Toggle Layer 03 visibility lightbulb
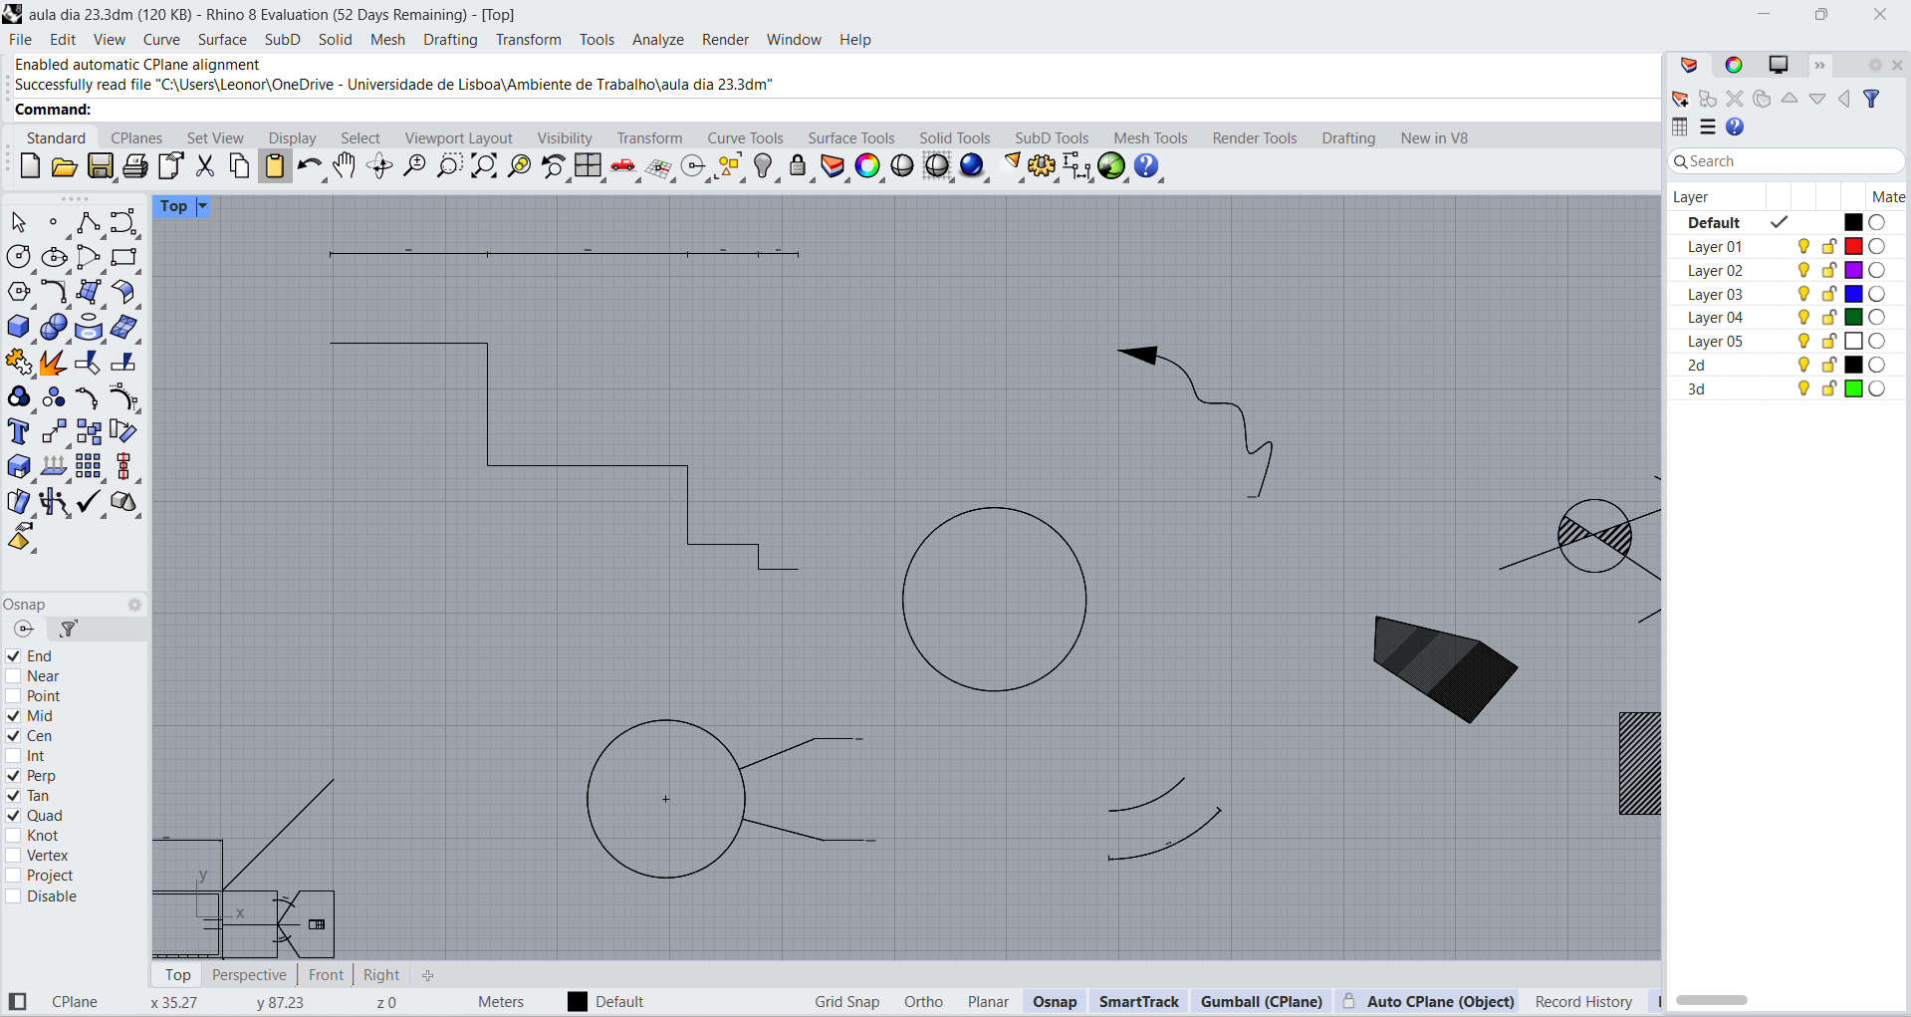Image resolution: width=1911 pixels, height=1017 pixels. point(1803,294)
